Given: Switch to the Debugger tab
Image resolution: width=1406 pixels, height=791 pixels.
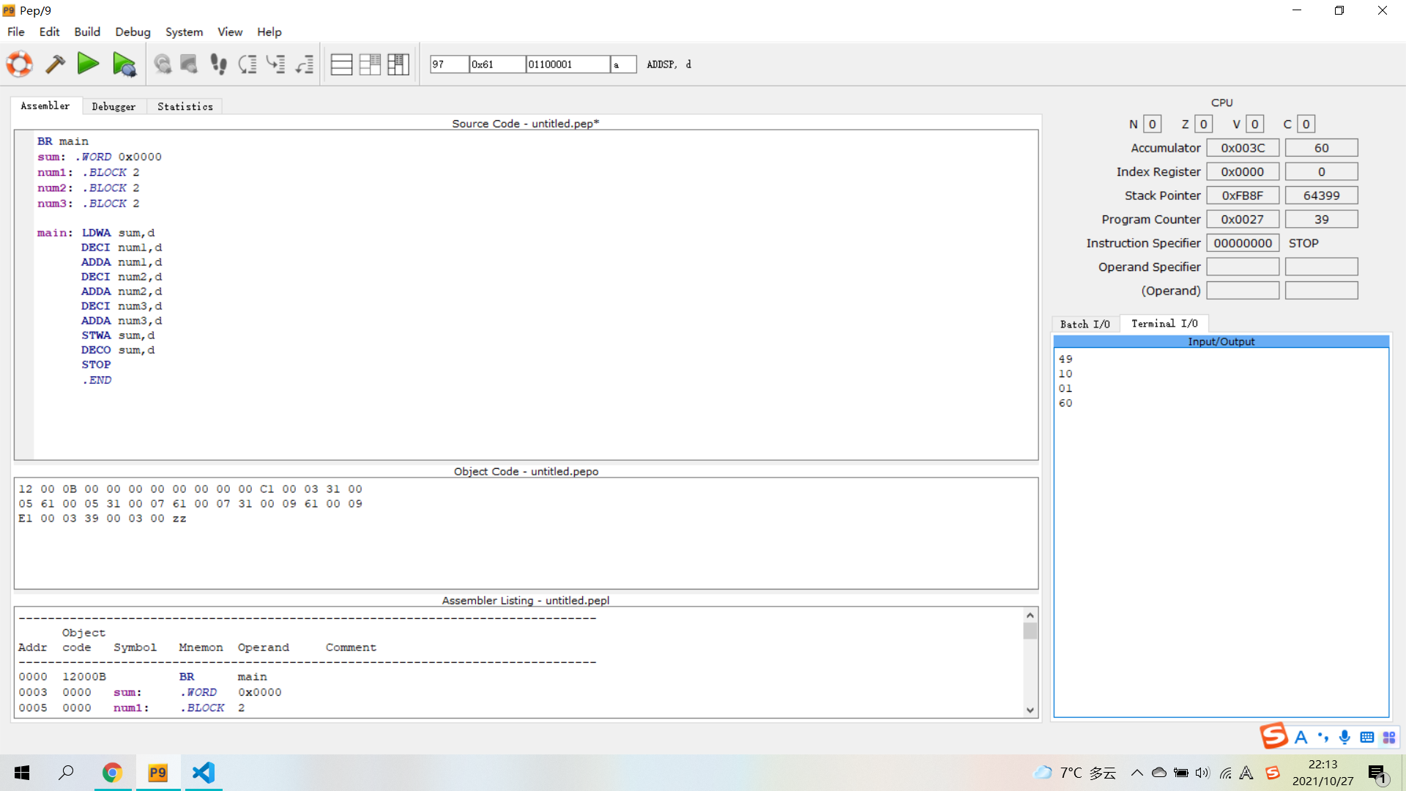Looking at the screenshot, I should point(114,107).
